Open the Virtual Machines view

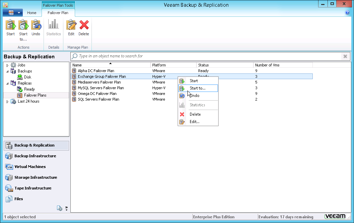click(36, 167)
